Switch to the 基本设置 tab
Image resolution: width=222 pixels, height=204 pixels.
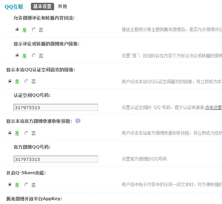click(43, 7)
